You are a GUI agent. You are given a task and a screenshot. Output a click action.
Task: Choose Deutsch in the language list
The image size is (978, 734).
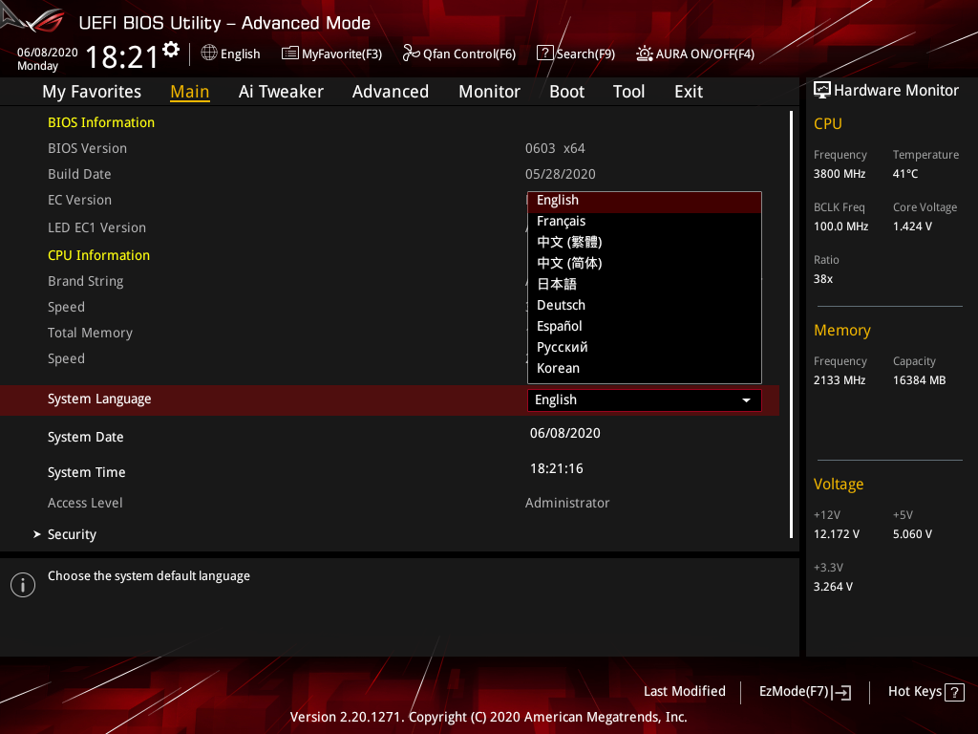tap(645, 305)
